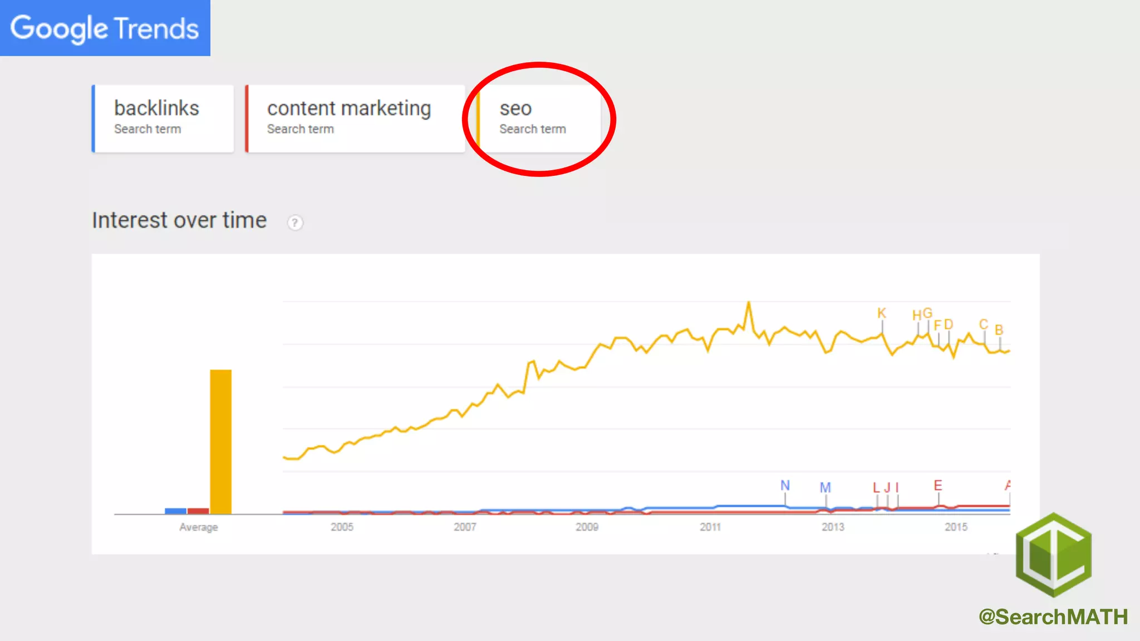This screenshot has height=641, width=1140.
Task: Click news marker L on the chart
Action: pyautogui.click(x=876, y=488)
